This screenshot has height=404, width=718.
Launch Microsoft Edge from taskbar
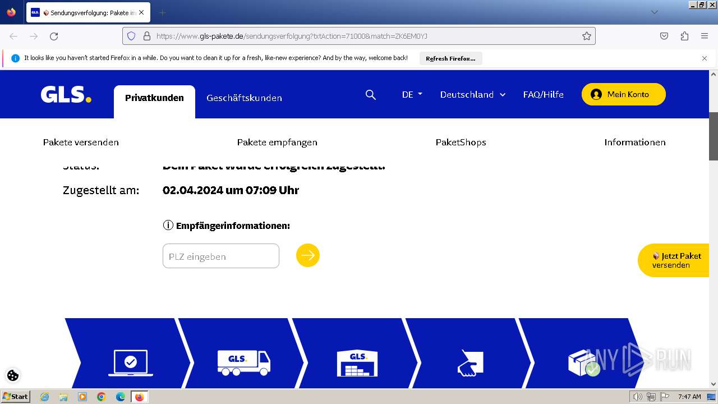point(121,397)
